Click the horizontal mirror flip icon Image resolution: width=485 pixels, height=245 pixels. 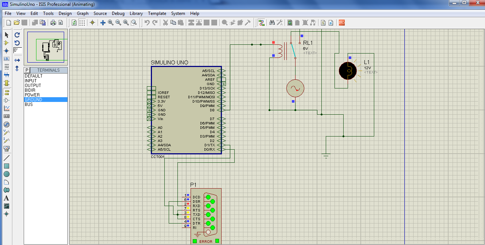tap(17, 60)
